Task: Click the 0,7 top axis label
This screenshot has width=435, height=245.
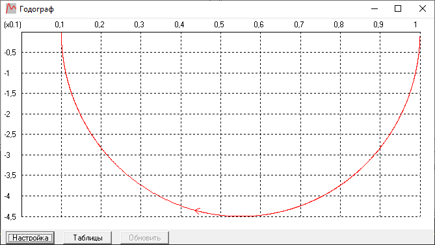Action: coord(299,25)
